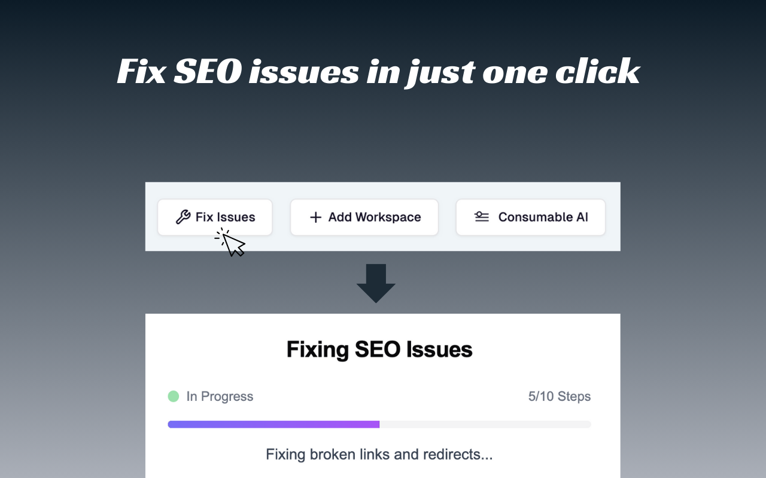The image size is (766, 478).
Task: Click the purple filled portion of progress bar
Action: (273, 424)
